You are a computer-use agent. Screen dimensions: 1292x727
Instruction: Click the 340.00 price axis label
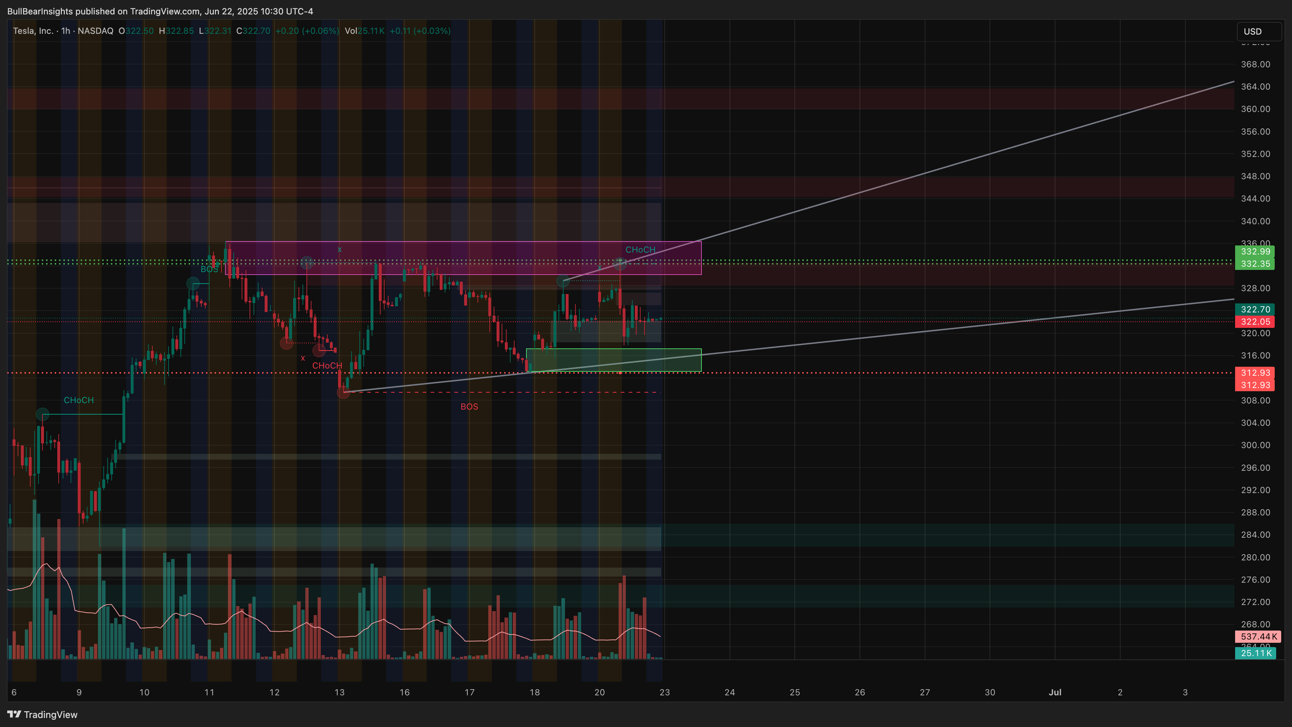point(1256,221)
